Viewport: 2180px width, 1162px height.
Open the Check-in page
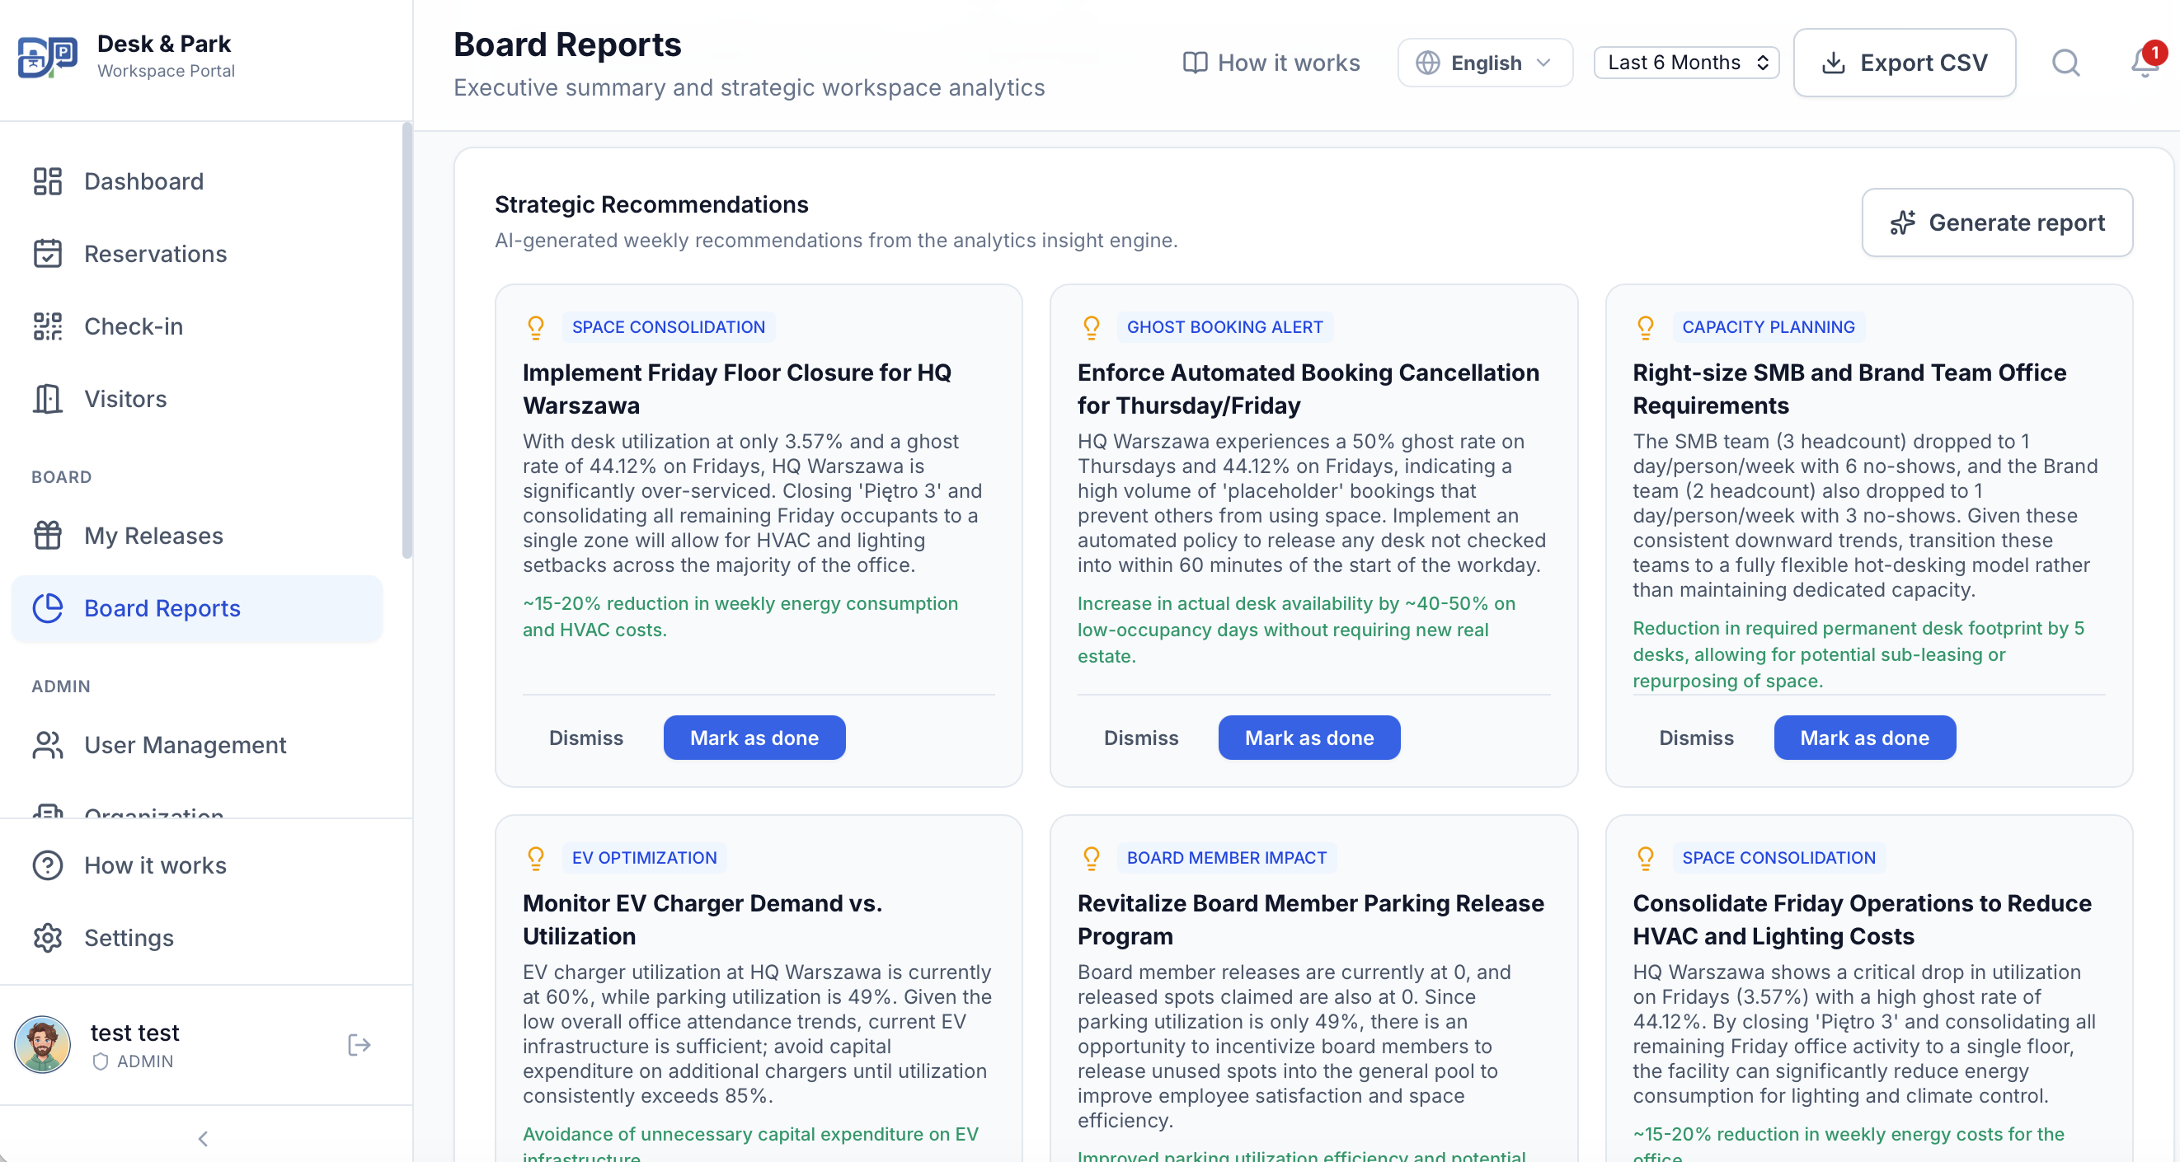click(x=196, y=326)
